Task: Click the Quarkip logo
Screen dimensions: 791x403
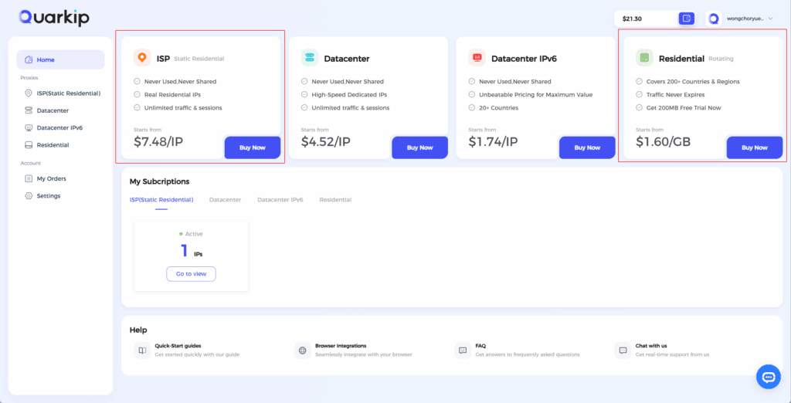Action: click(54, 18)
